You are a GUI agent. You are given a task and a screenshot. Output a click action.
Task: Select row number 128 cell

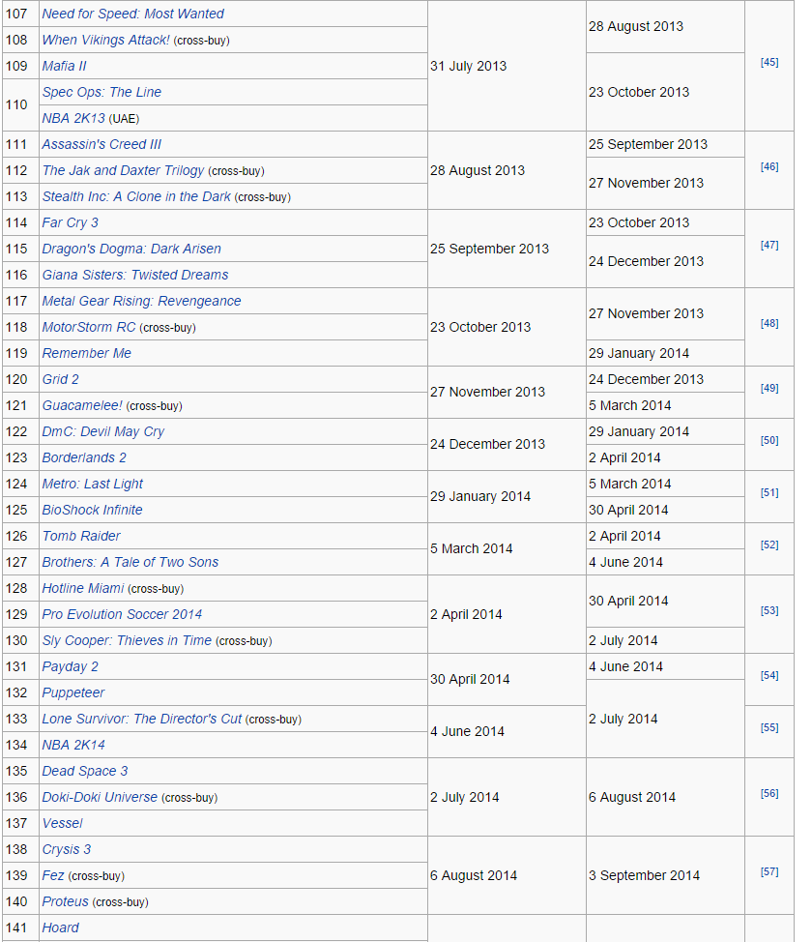click(x=21, y=589)
